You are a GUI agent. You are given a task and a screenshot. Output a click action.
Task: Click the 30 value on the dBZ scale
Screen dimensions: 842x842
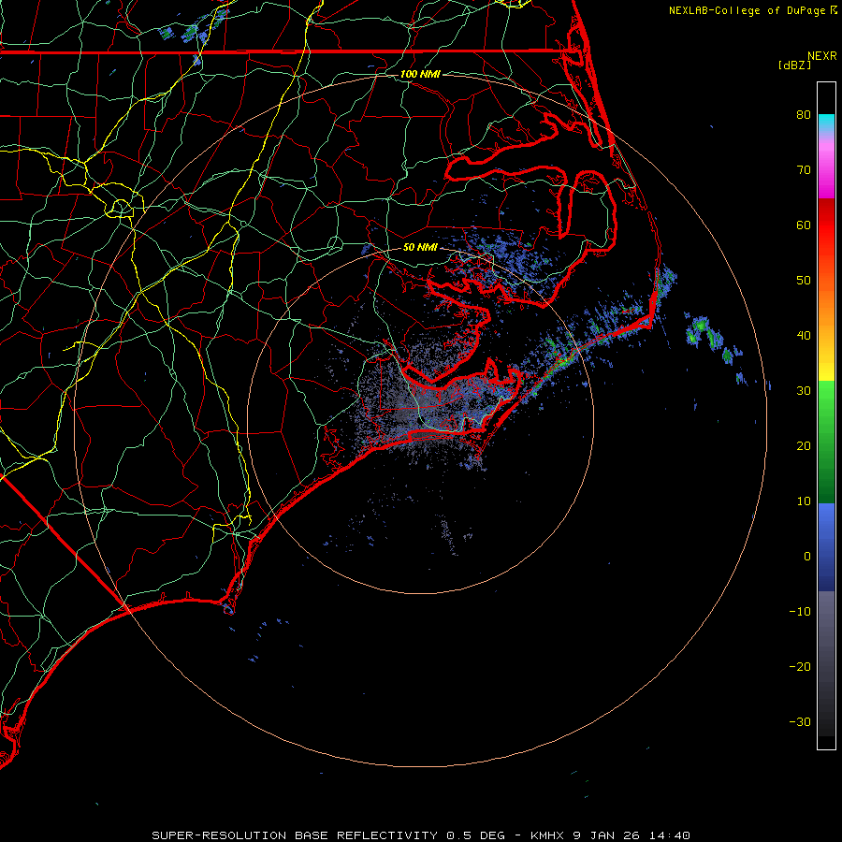click(804, 391)
